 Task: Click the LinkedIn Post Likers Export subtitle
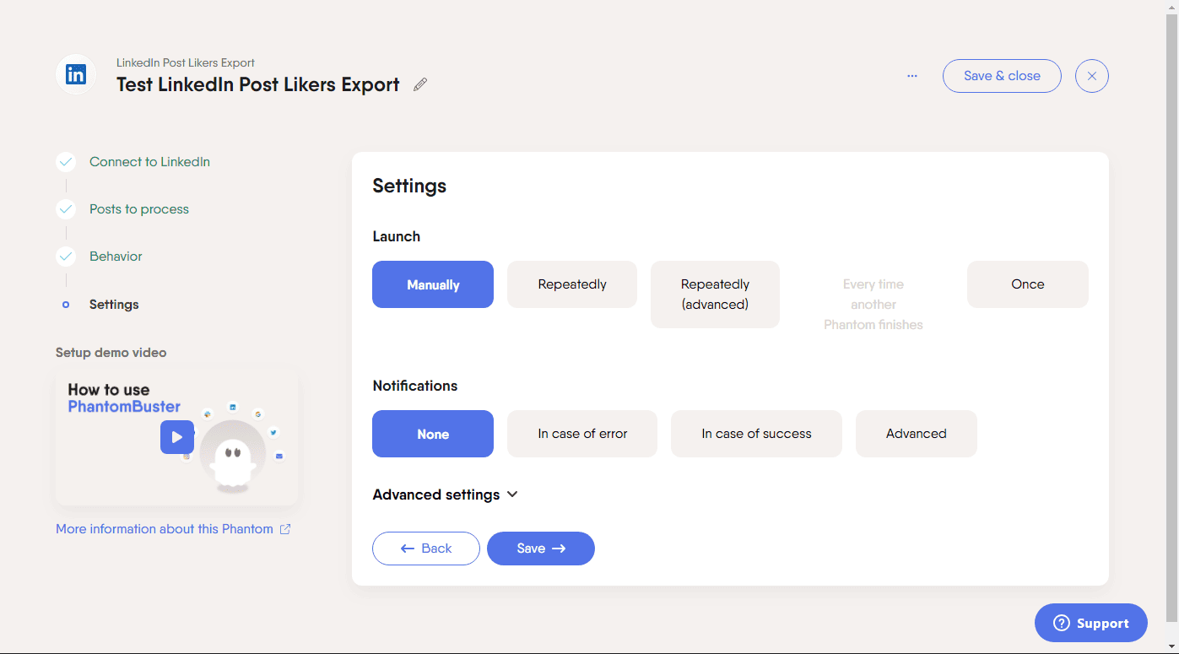point(186,62)
